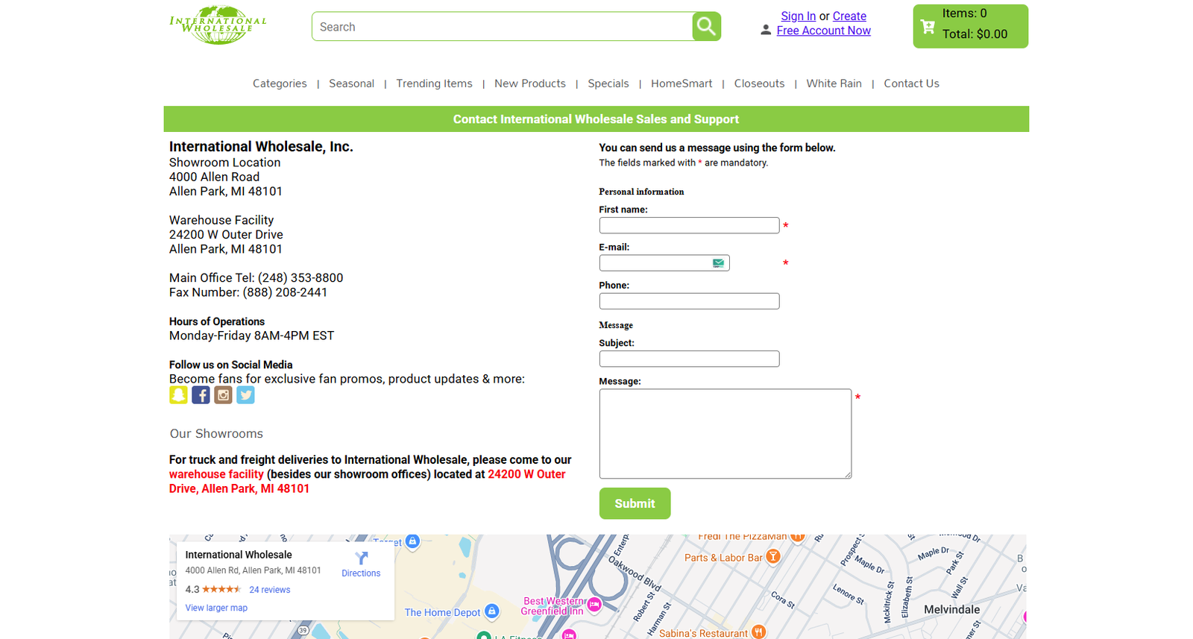Open the Trending Items page
Image resolution: width=1193 pixels, height=639 pixels.
click(x=434, y=84)
